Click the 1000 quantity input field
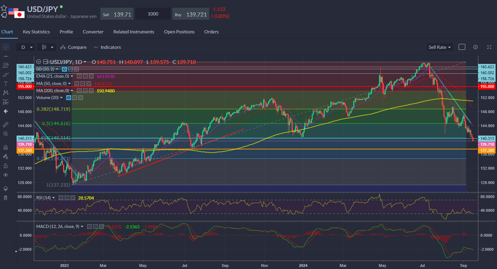The width and height of the screenshot is (497, 269). [153, 14]
